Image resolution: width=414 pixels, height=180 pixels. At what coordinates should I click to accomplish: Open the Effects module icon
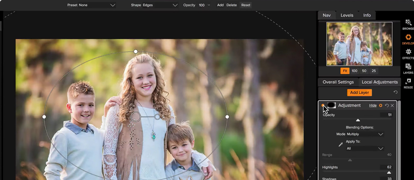click(x=408, y=53)
